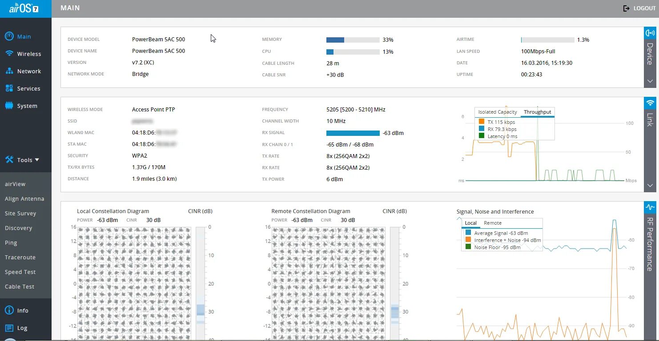
Task: Click the TX power 6 dBm value
Action: (334, 179)
